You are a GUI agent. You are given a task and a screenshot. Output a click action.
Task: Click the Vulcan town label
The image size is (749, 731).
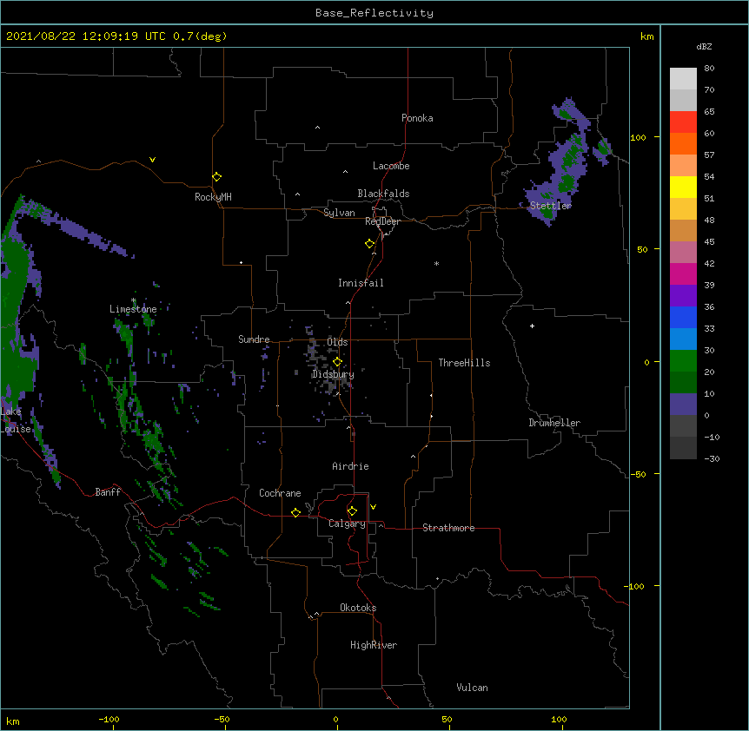click(x=472, y=688)
